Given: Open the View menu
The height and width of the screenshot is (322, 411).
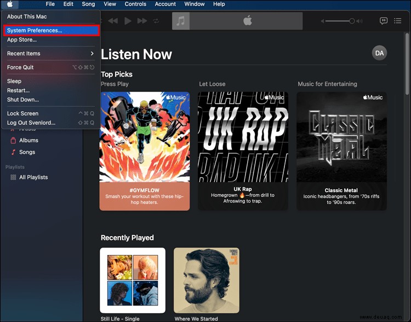Looking at the screenshot, I should pyautogui.click(x=110, y=4).
